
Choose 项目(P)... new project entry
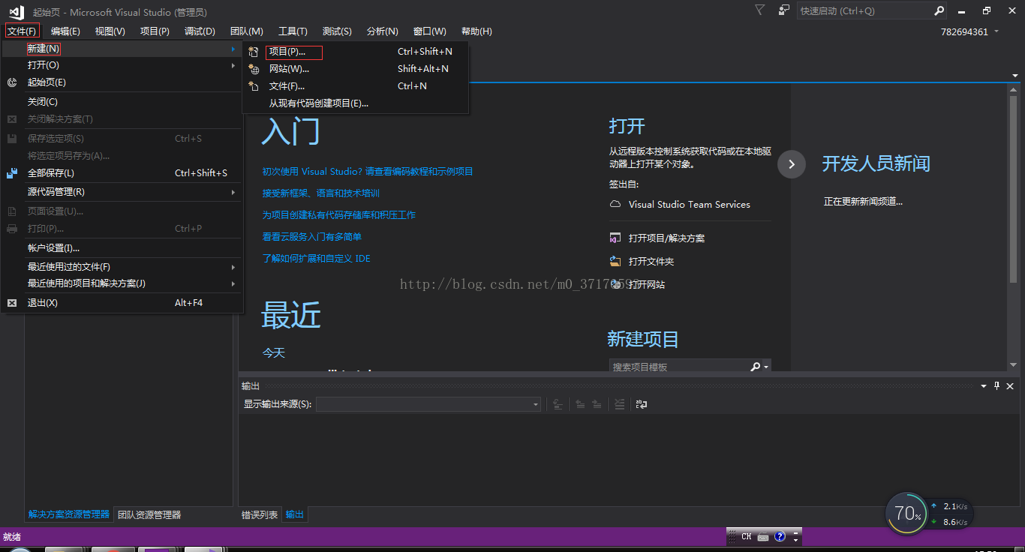355,52
